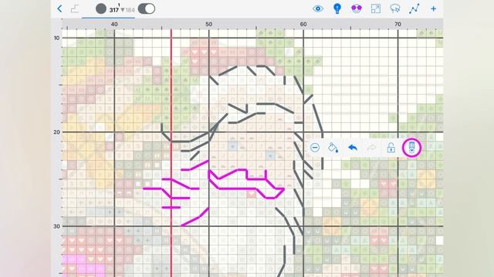Tap the circled minus icon in floating toolbar

(x=315, y=148)
